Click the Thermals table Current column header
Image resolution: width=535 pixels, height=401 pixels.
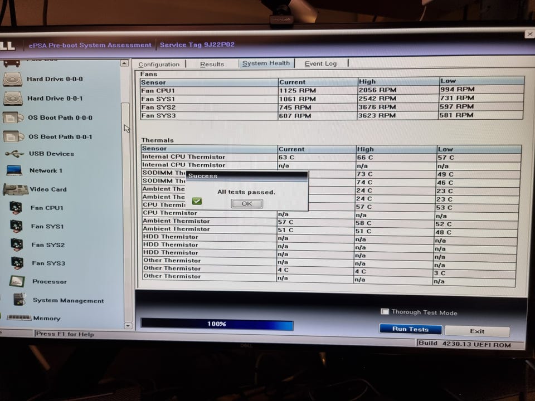[x=317, y=149]
